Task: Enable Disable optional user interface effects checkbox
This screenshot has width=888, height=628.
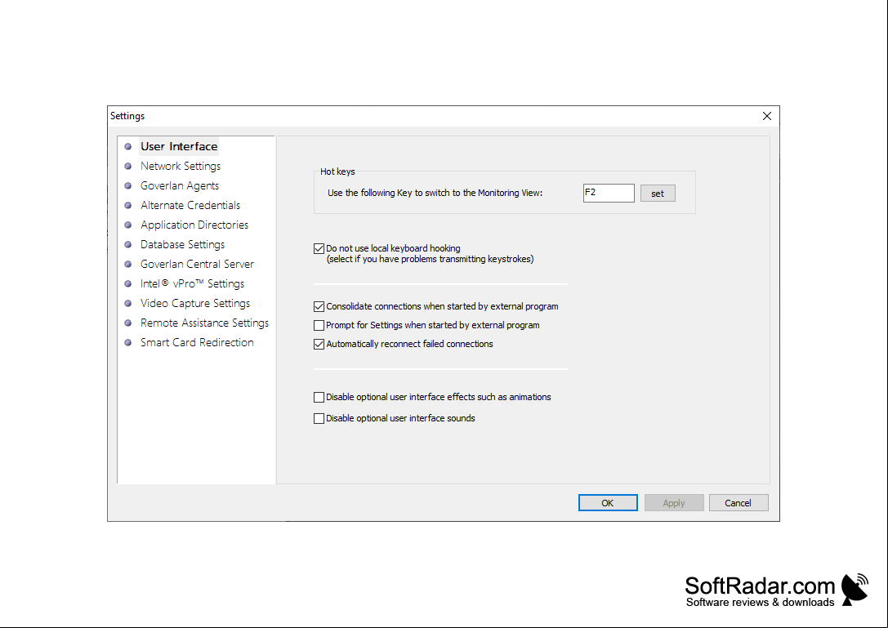Action: coord(319,398)
